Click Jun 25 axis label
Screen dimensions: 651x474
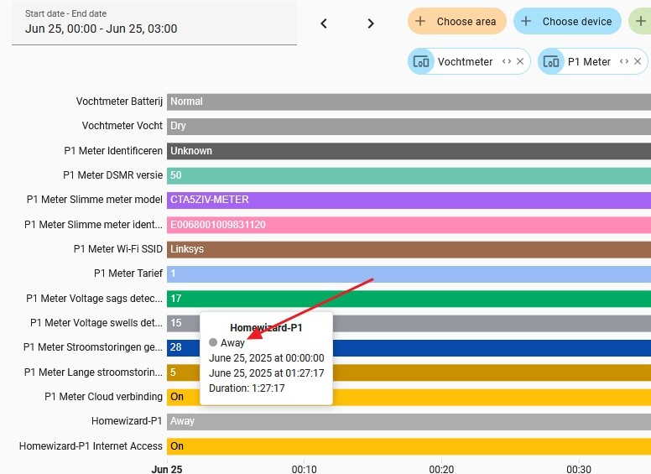click(167, 470)
